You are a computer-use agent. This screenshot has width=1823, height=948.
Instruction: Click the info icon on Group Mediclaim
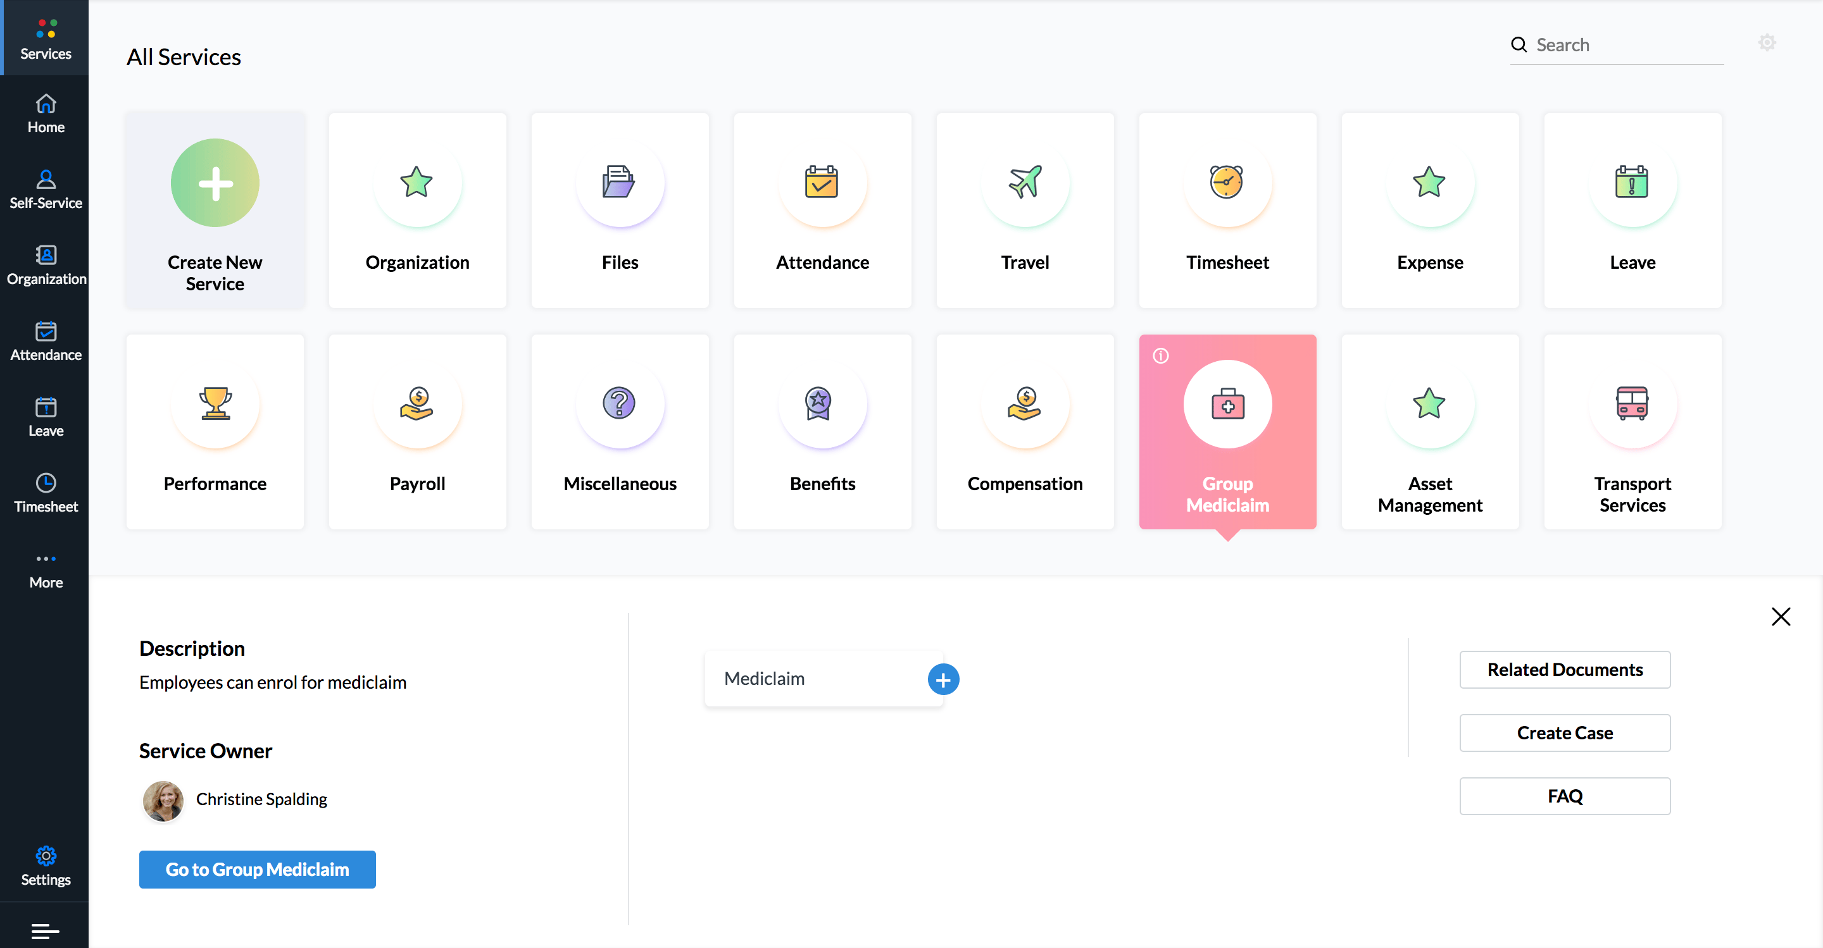click(x=1160, y=355)
